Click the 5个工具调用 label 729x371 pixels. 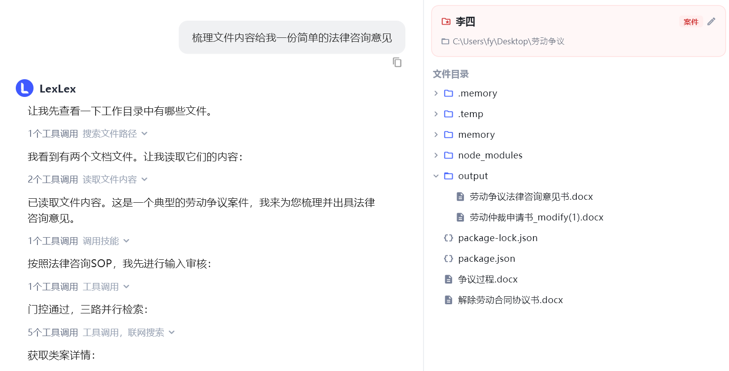[53, 333]
